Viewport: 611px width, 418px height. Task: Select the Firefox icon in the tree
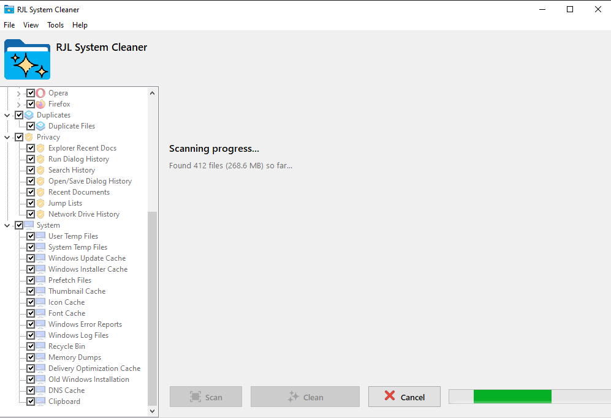40,103
